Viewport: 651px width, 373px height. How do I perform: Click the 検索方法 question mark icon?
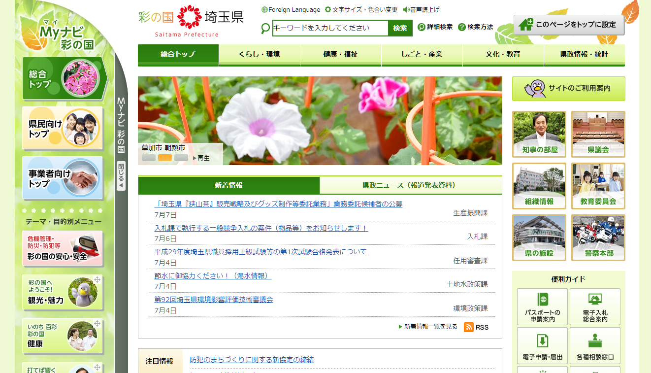coord(462,27)
